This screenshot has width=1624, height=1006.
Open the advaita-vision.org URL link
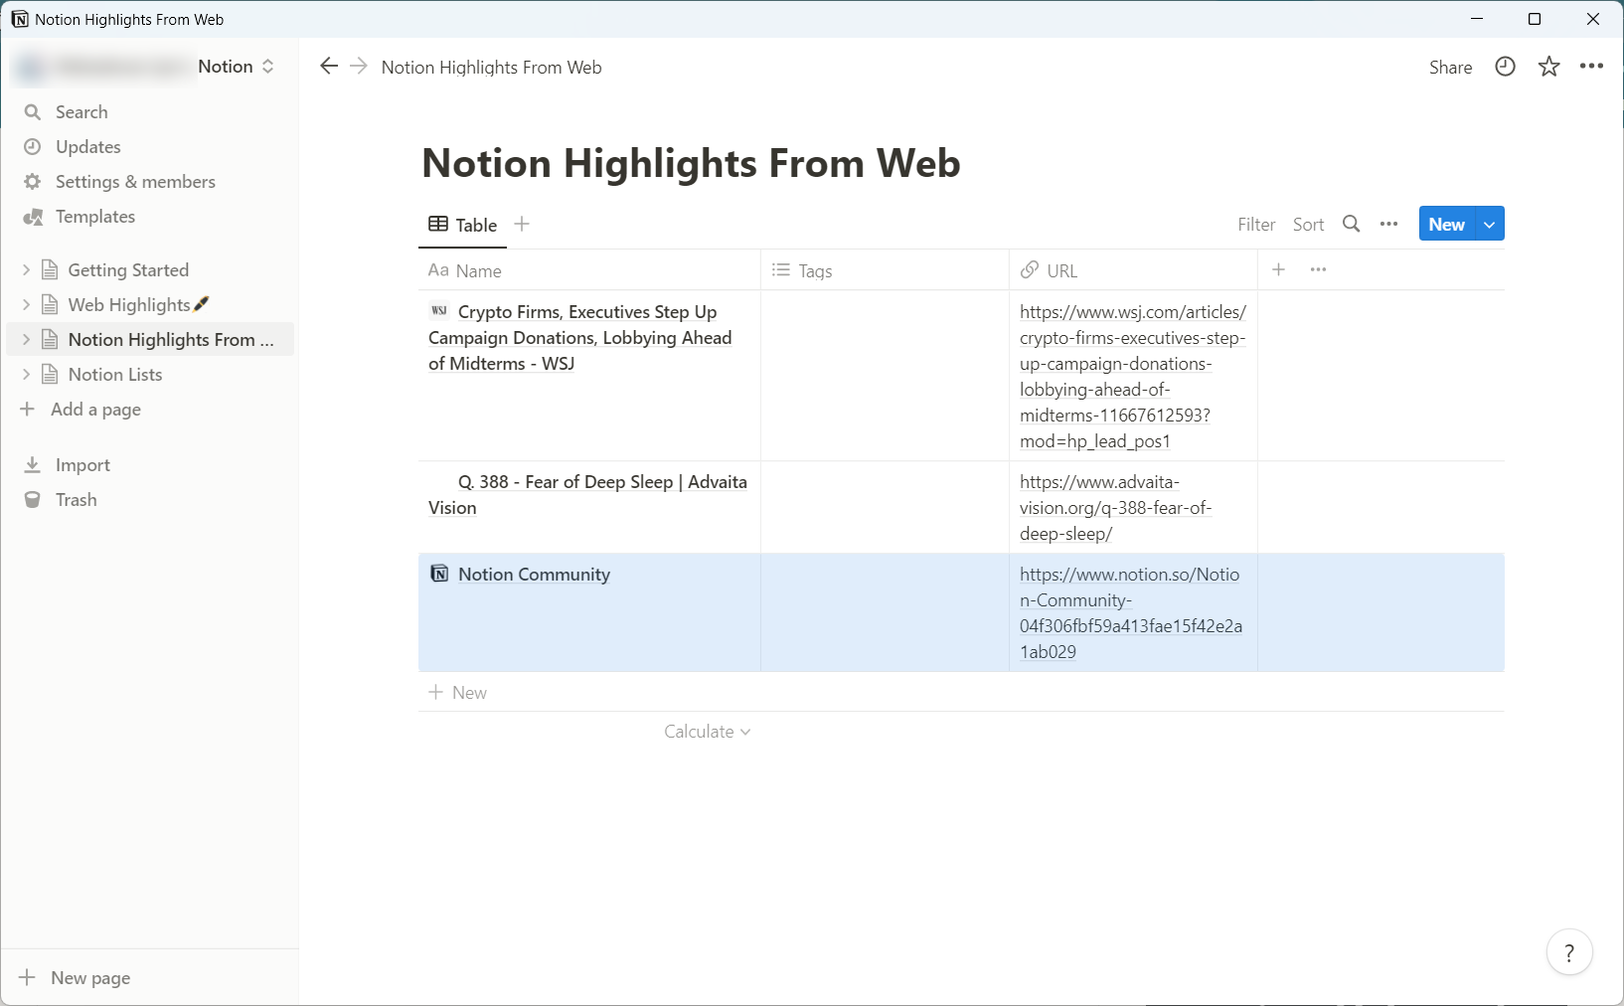1116,508
